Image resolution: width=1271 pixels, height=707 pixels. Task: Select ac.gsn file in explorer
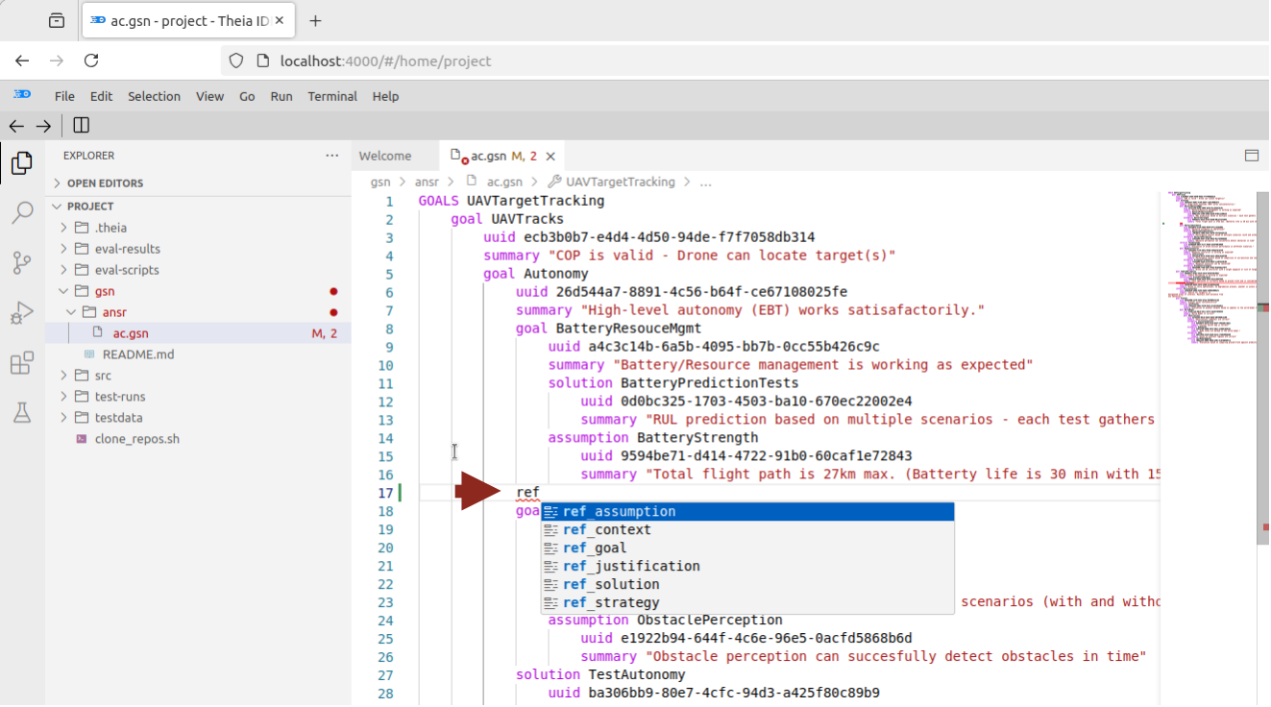[x=131, y=333]
